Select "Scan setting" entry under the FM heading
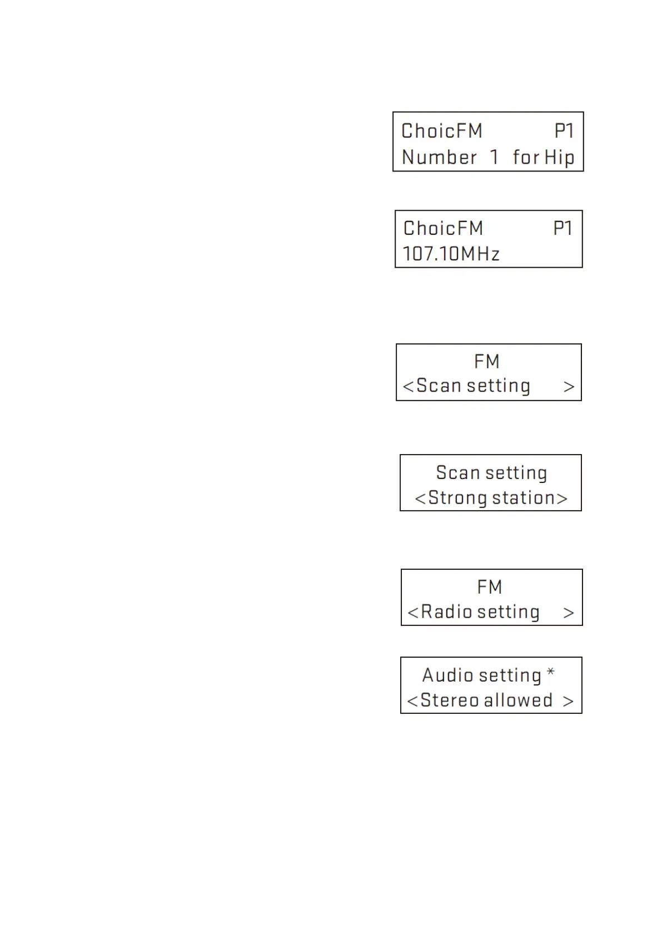This screenshot has width=662, height=937. (473, 386)
